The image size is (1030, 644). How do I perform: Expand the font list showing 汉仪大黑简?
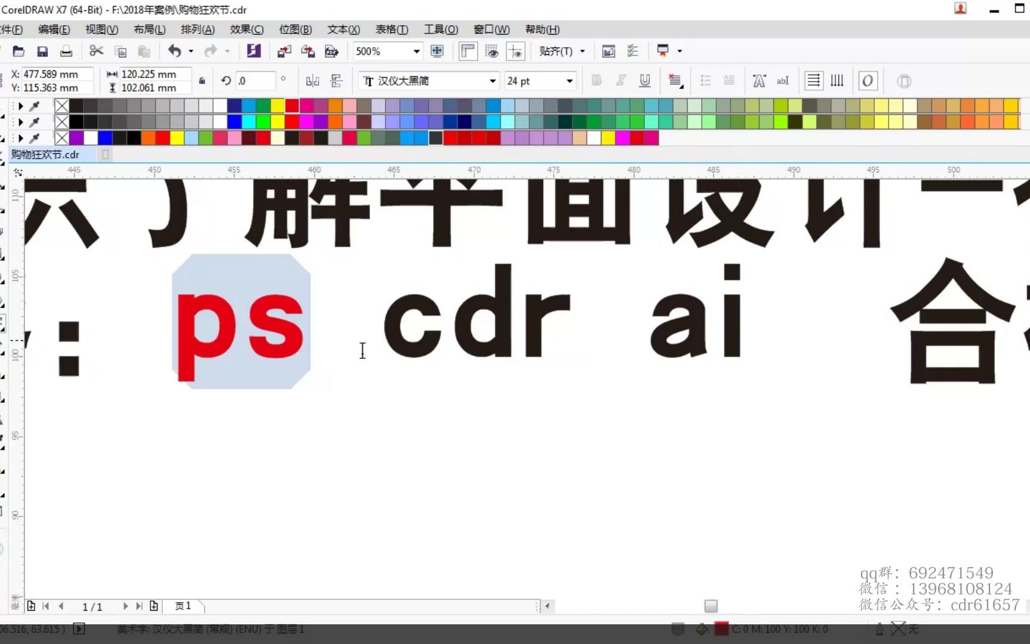click(x=492, y=81)
